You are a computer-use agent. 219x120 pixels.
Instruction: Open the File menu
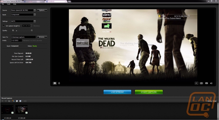click(3, 4)
